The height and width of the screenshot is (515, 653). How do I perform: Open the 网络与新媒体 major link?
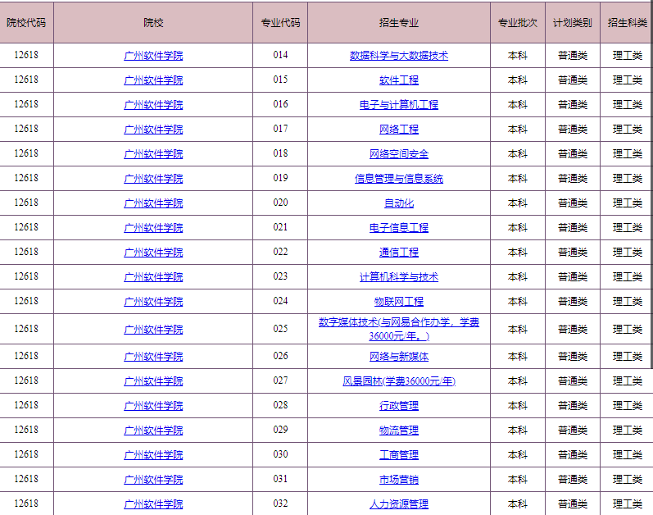coord(398,356)
